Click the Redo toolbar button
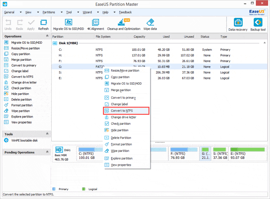270x199 pixels. click(19, 25)
